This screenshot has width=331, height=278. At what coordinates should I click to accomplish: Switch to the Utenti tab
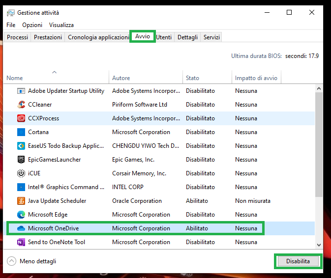point(164,37)
